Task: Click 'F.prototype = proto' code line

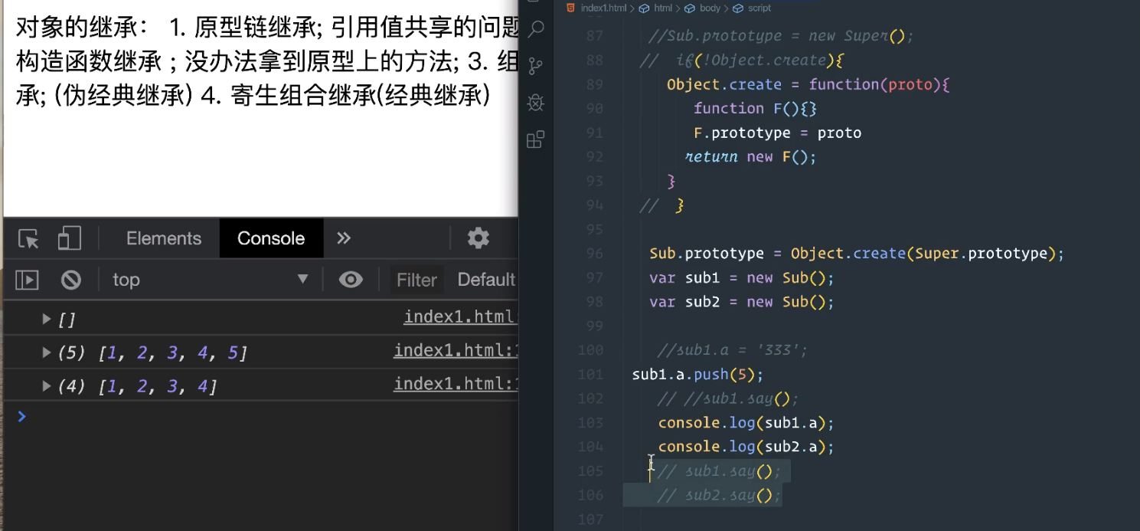Action: pos(777,133)
